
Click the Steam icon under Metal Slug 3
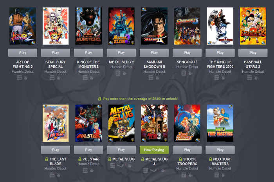point(154,170)
